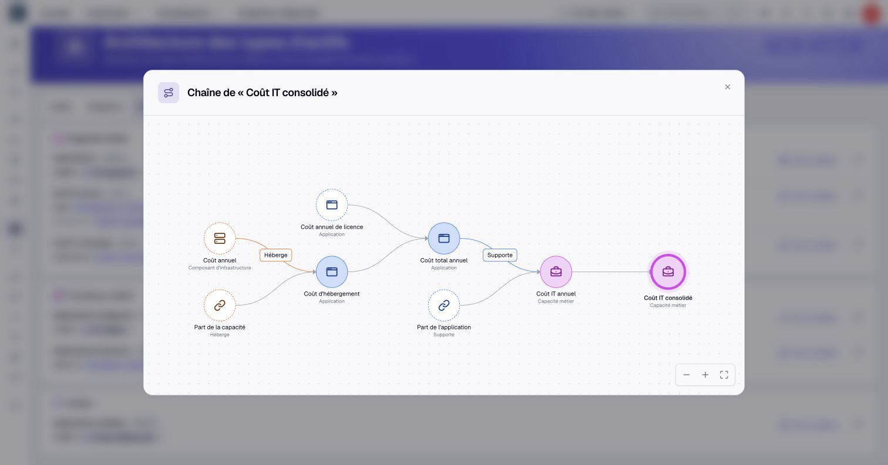Image resolution: width=888 pixels, height=465 pixels.
Task: Fit the diagram to the view
Action: 724,375
